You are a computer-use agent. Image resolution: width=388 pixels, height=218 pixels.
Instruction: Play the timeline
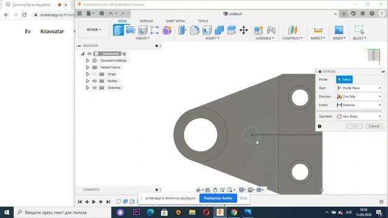(x=94, y=202)
